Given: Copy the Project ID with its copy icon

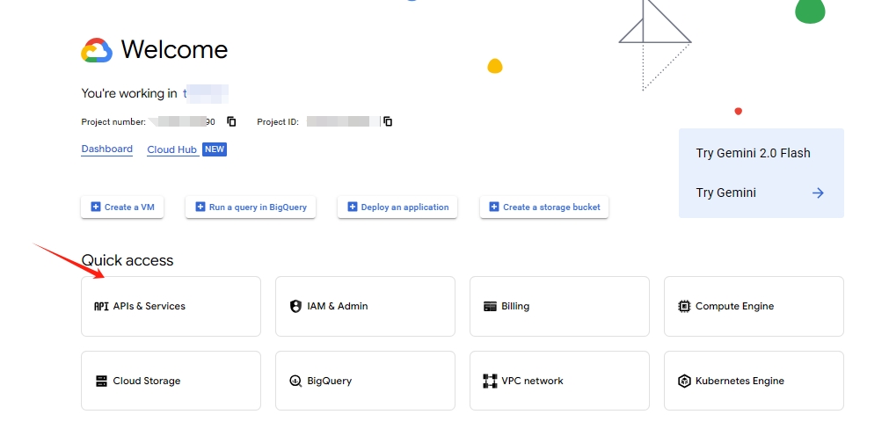Looking at the screenshot, I should tap(388, 121).
